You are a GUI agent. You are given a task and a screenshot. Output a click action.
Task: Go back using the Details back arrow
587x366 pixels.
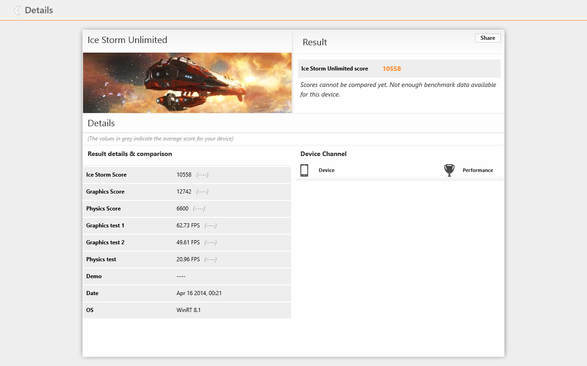[17, 10]
